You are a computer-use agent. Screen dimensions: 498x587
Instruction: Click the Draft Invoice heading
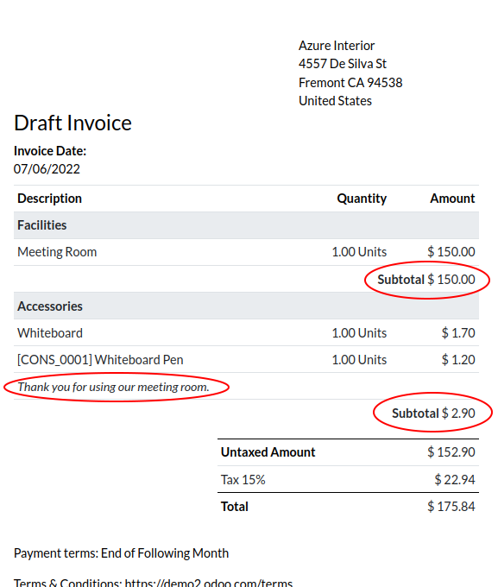[72, 123]
